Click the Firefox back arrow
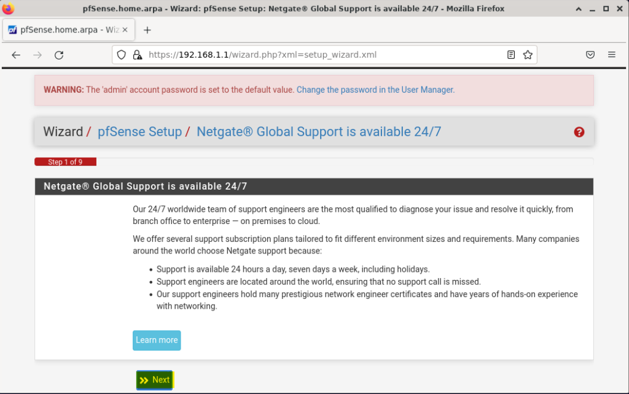 [16, 55]
